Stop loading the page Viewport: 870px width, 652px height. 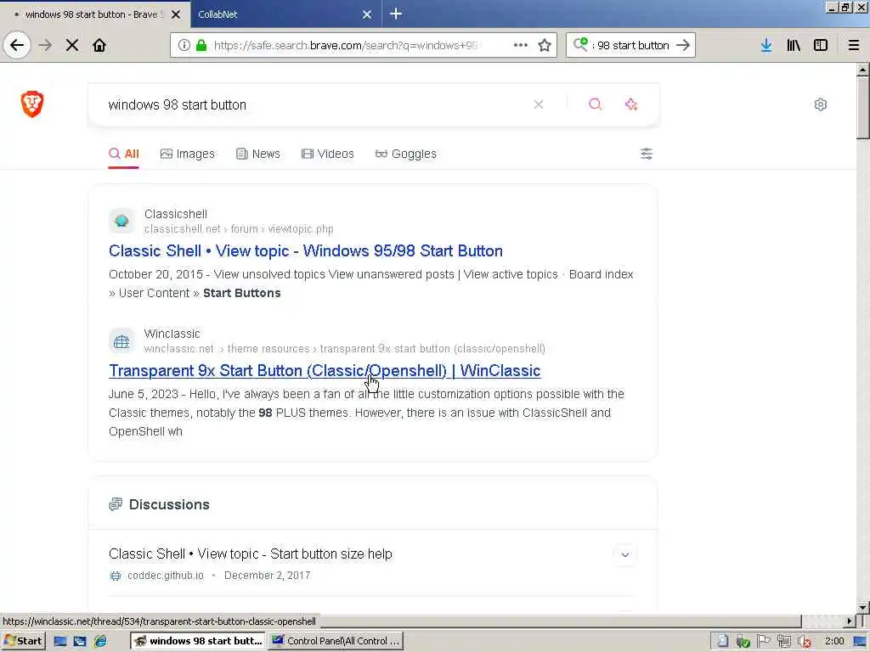pyautogui.click(x=72, y=45)
